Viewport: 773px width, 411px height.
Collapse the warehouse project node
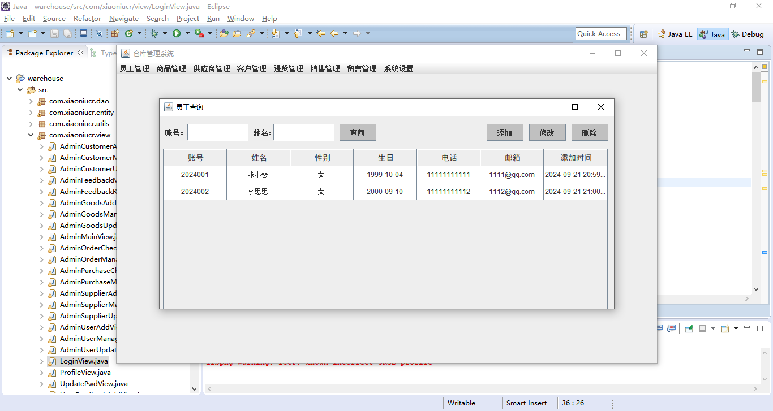(x=9, y=79)
